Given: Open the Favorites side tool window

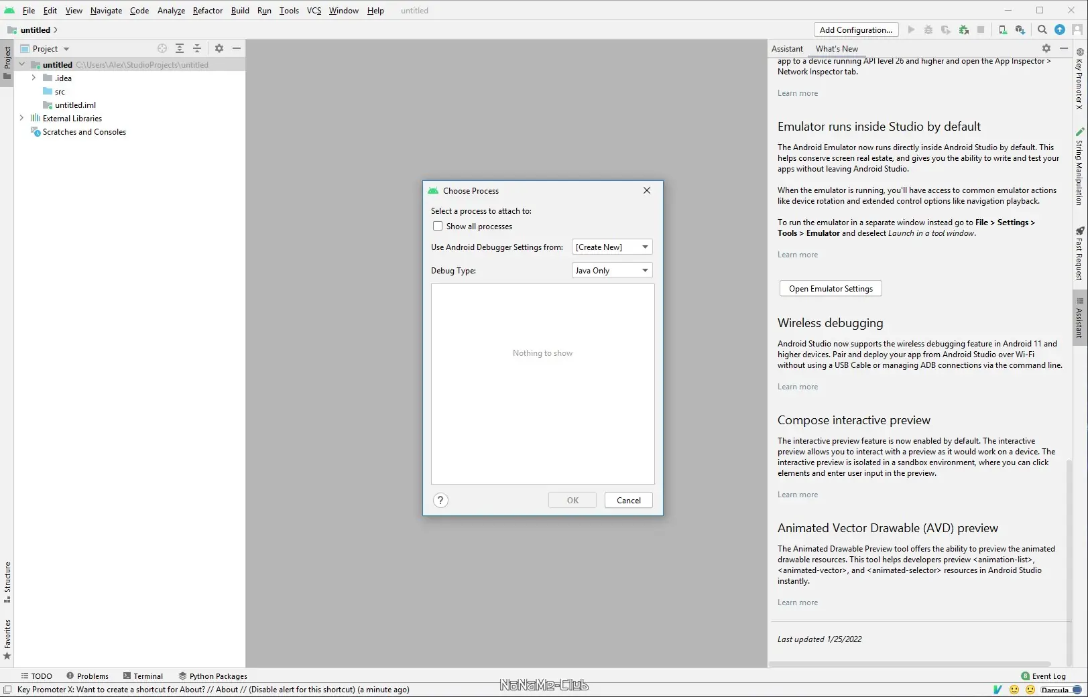Looking at the screenshot, I should tap(7, 639).
